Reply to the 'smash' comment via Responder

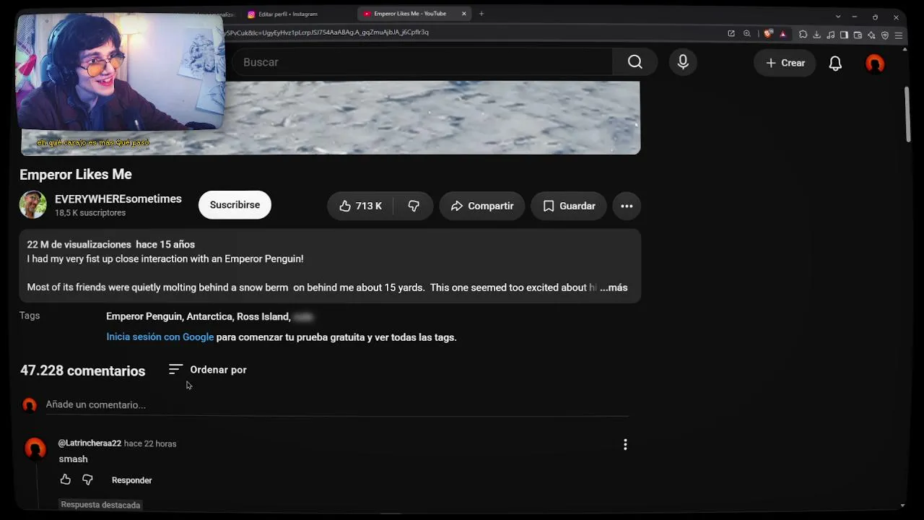pos(132,480)
